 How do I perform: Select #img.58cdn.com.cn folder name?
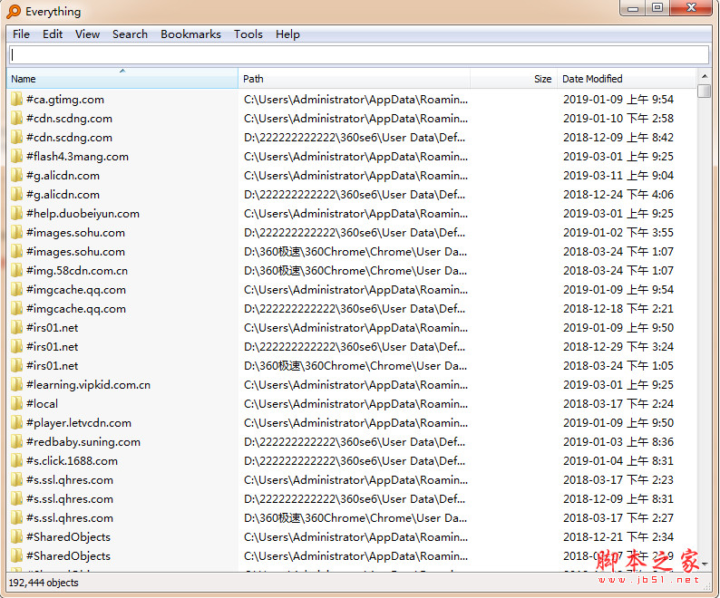77,271
